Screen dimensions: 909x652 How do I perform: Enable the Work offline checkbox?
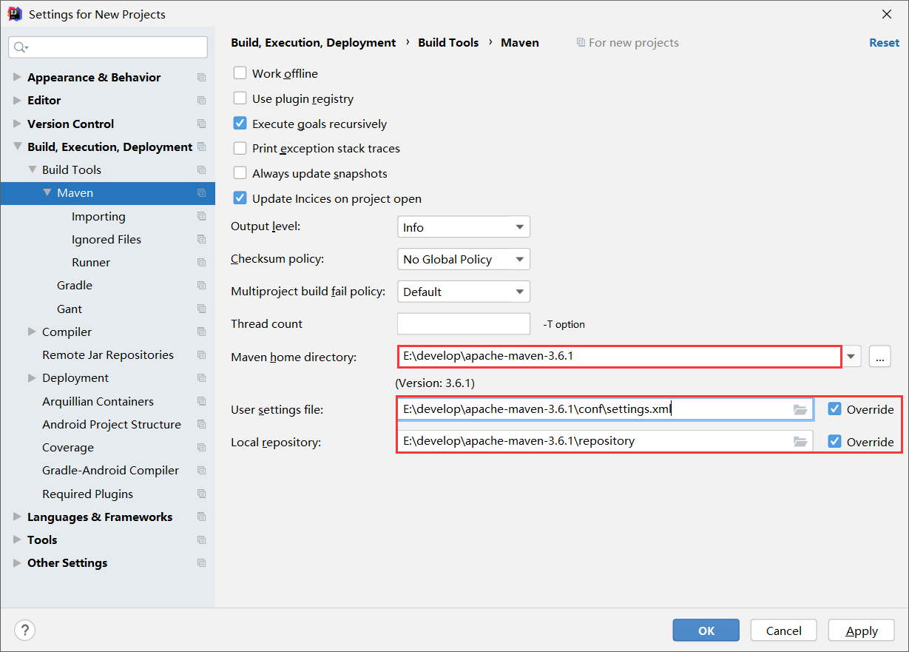[240, 73]
